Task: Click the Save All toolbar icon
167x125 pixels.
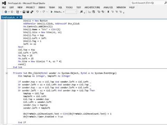Action: point(32,12)
